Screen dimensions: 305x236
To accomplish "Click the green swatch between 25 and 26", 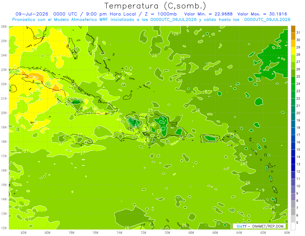I will pos(293,73).
